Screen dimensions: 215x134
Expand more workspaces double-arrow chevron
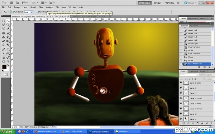[178, 3]
